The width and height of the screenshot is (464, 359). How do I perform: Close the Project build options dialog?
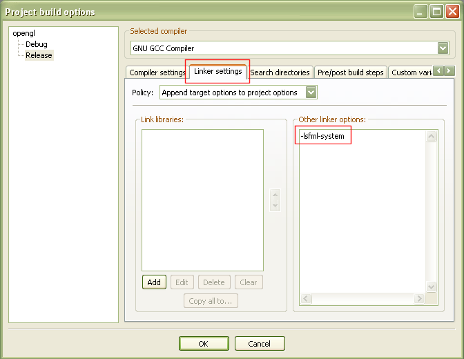point(452,12)
